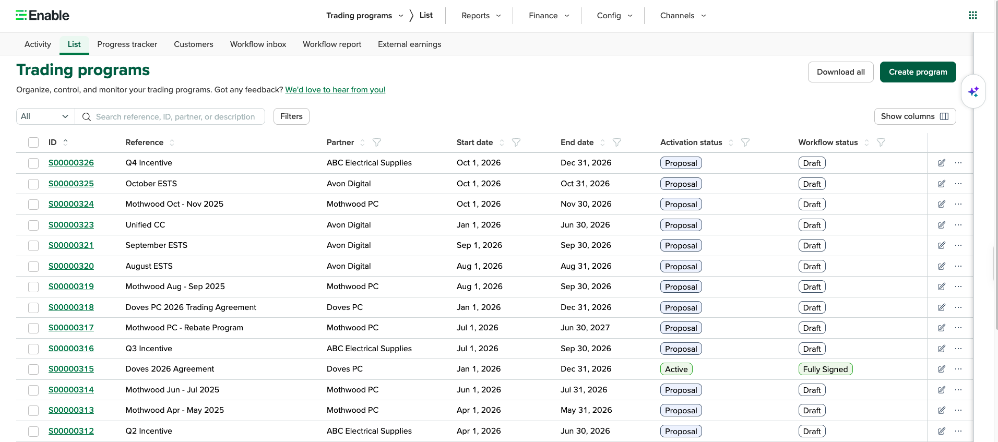Switch to the Activity tab
The width and height of the screenshot is (998, 442).
pos(38,44)
